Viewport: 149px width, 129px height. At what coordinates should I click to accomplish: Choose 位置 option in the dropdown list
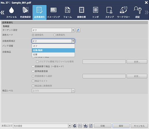click(53, 54)
